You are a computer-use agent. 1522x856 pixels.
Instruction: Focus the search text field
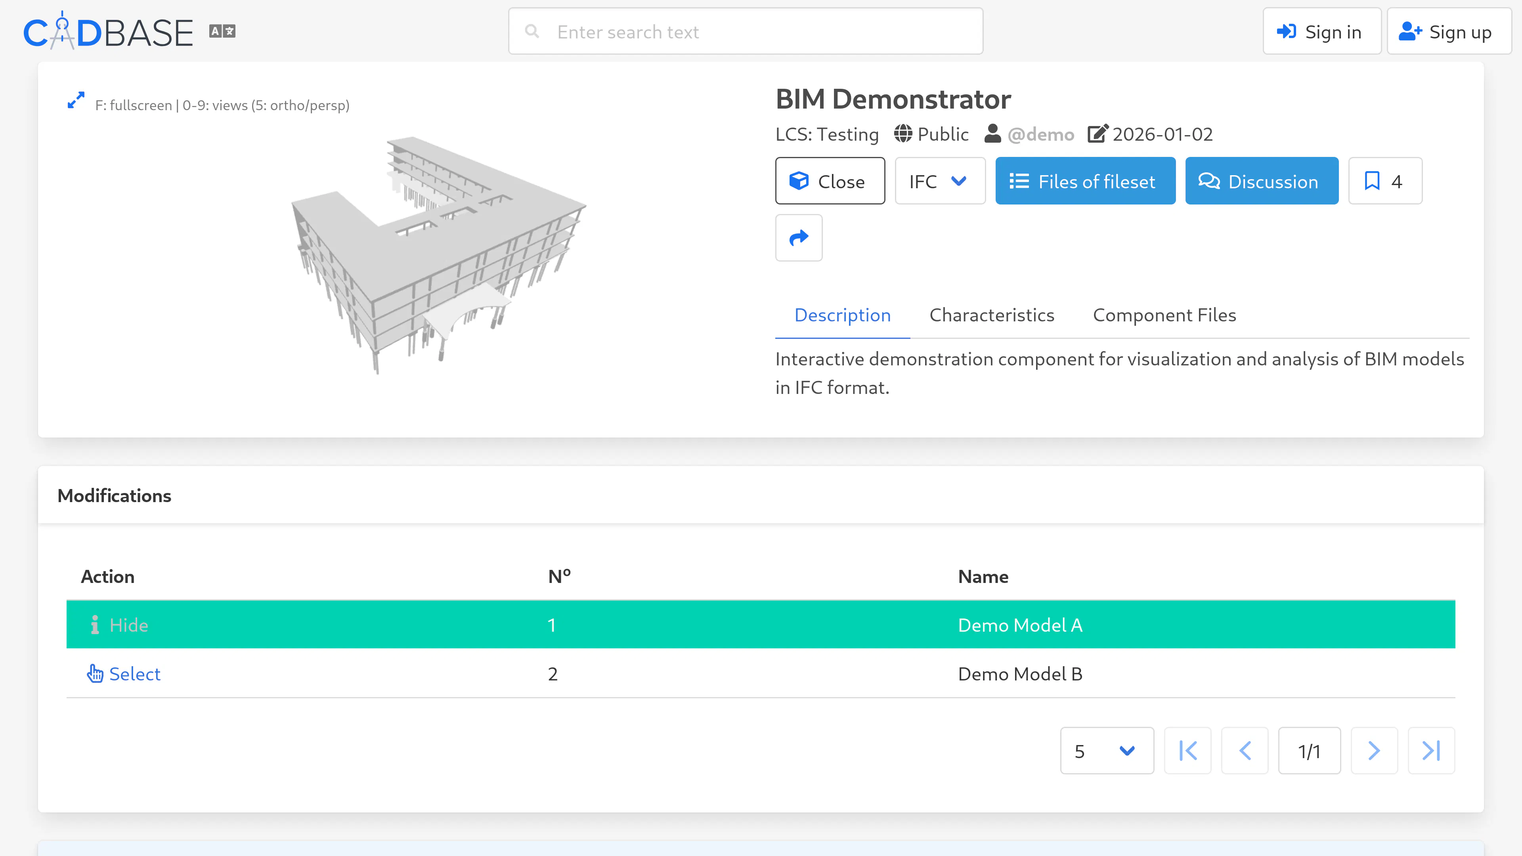746,31
